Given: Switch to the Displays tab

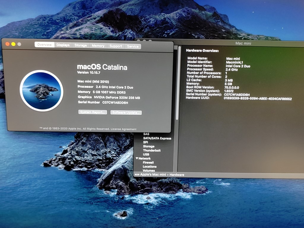Looking at the screenshot, I should click(x=63, y=45).
